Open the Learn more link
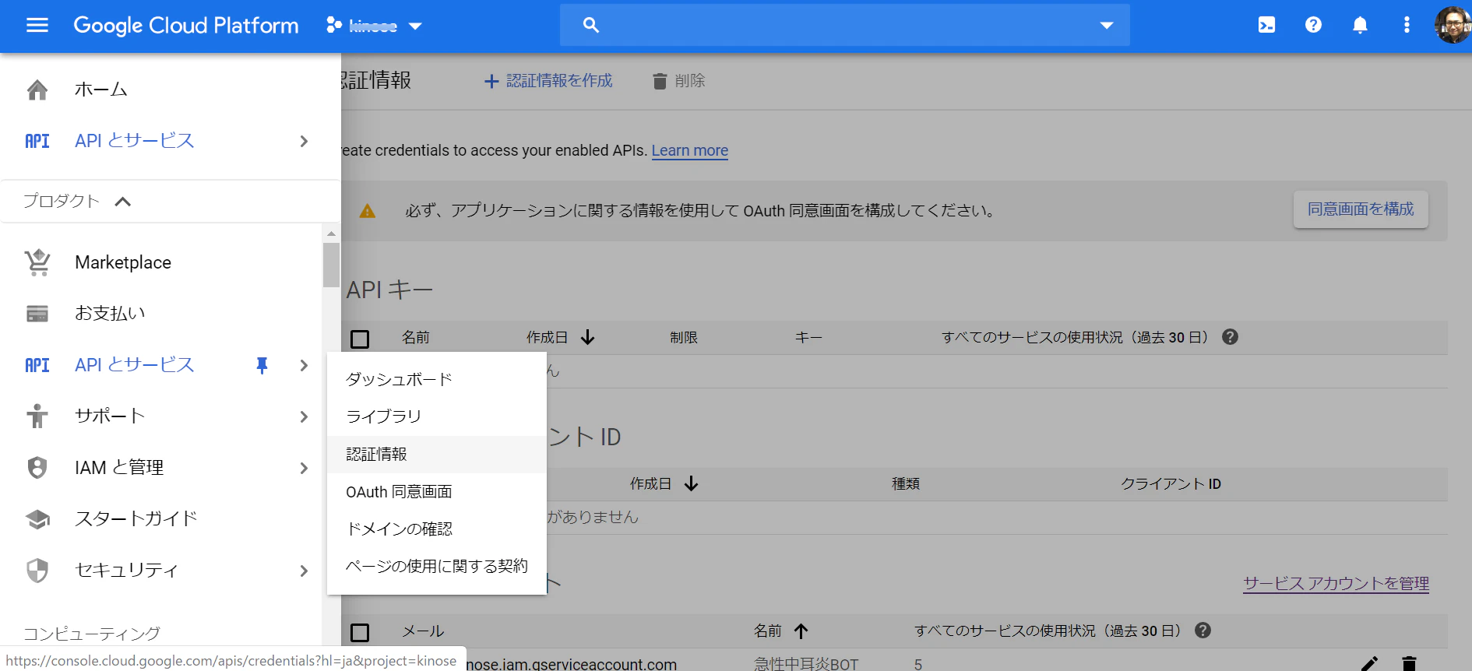Screen dimensions: 1472x671 [x=690, y=150]
